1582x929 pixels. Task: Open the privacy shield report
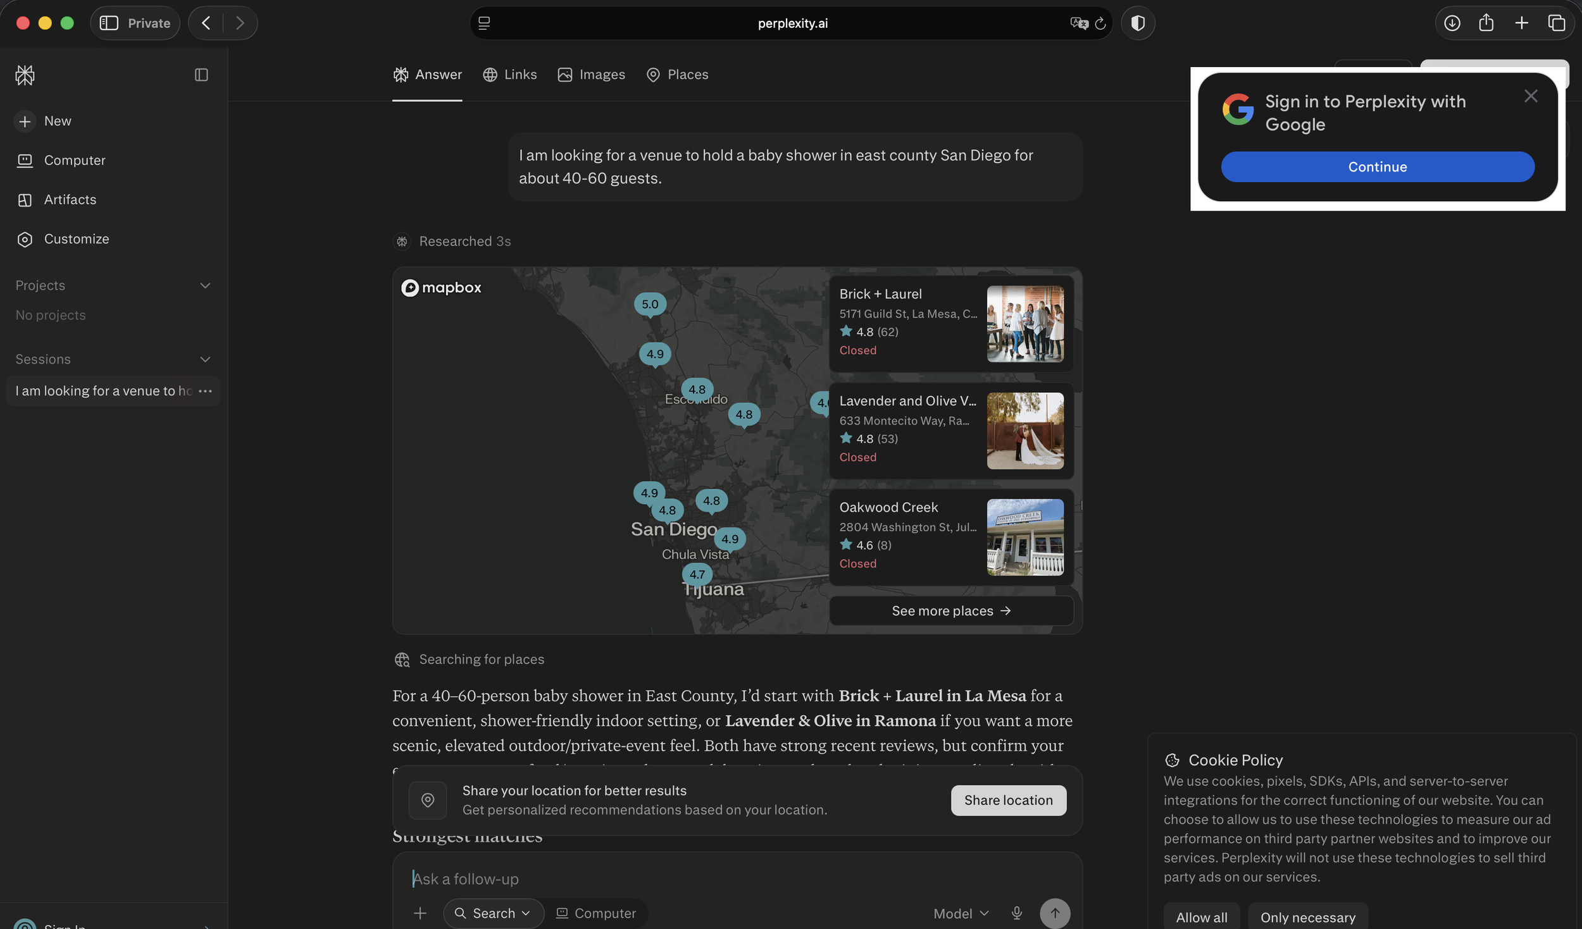pos(1137,23)
